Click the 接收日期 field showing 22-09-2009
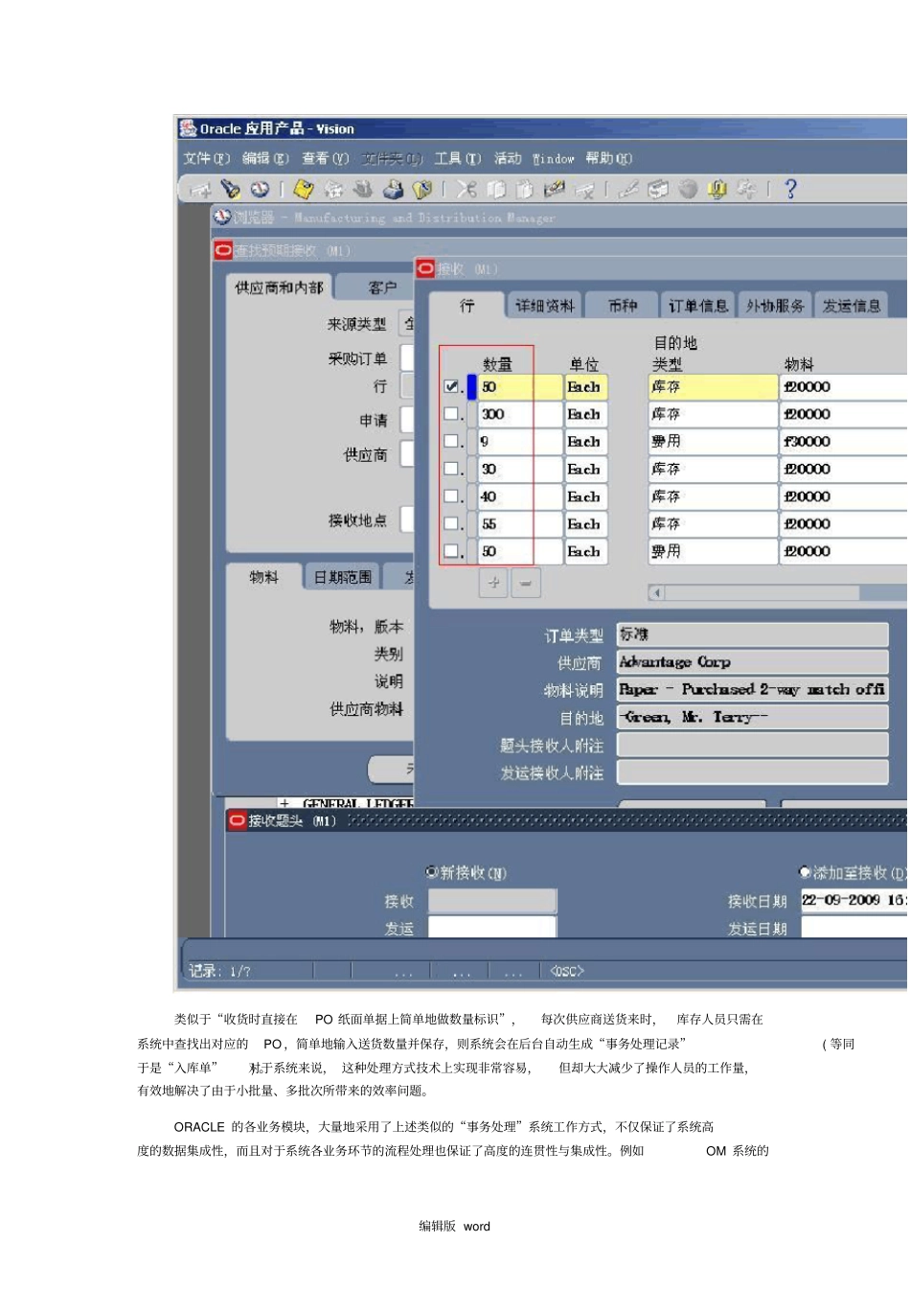This screenshot has height=1289, width=910. coord(854,900)
